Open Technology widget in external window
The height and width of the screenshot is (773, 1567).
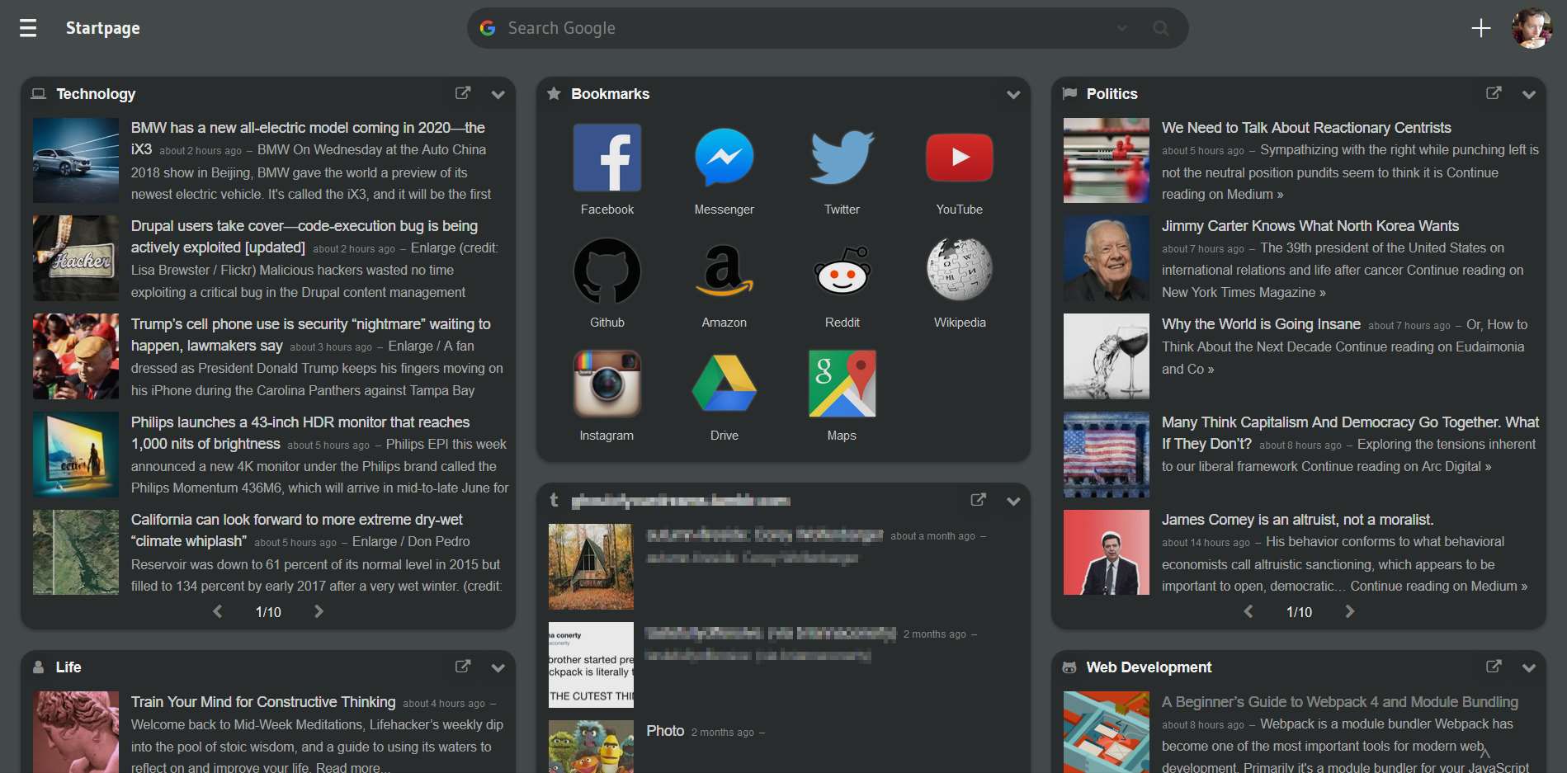coord(463,93)
